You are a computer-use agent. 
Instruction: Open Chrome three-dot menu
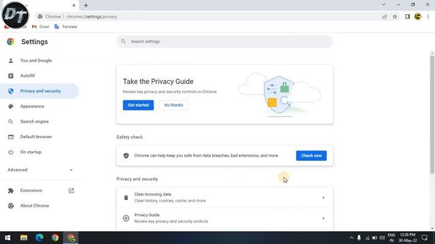pyautogui.click(x=428, y=16)
